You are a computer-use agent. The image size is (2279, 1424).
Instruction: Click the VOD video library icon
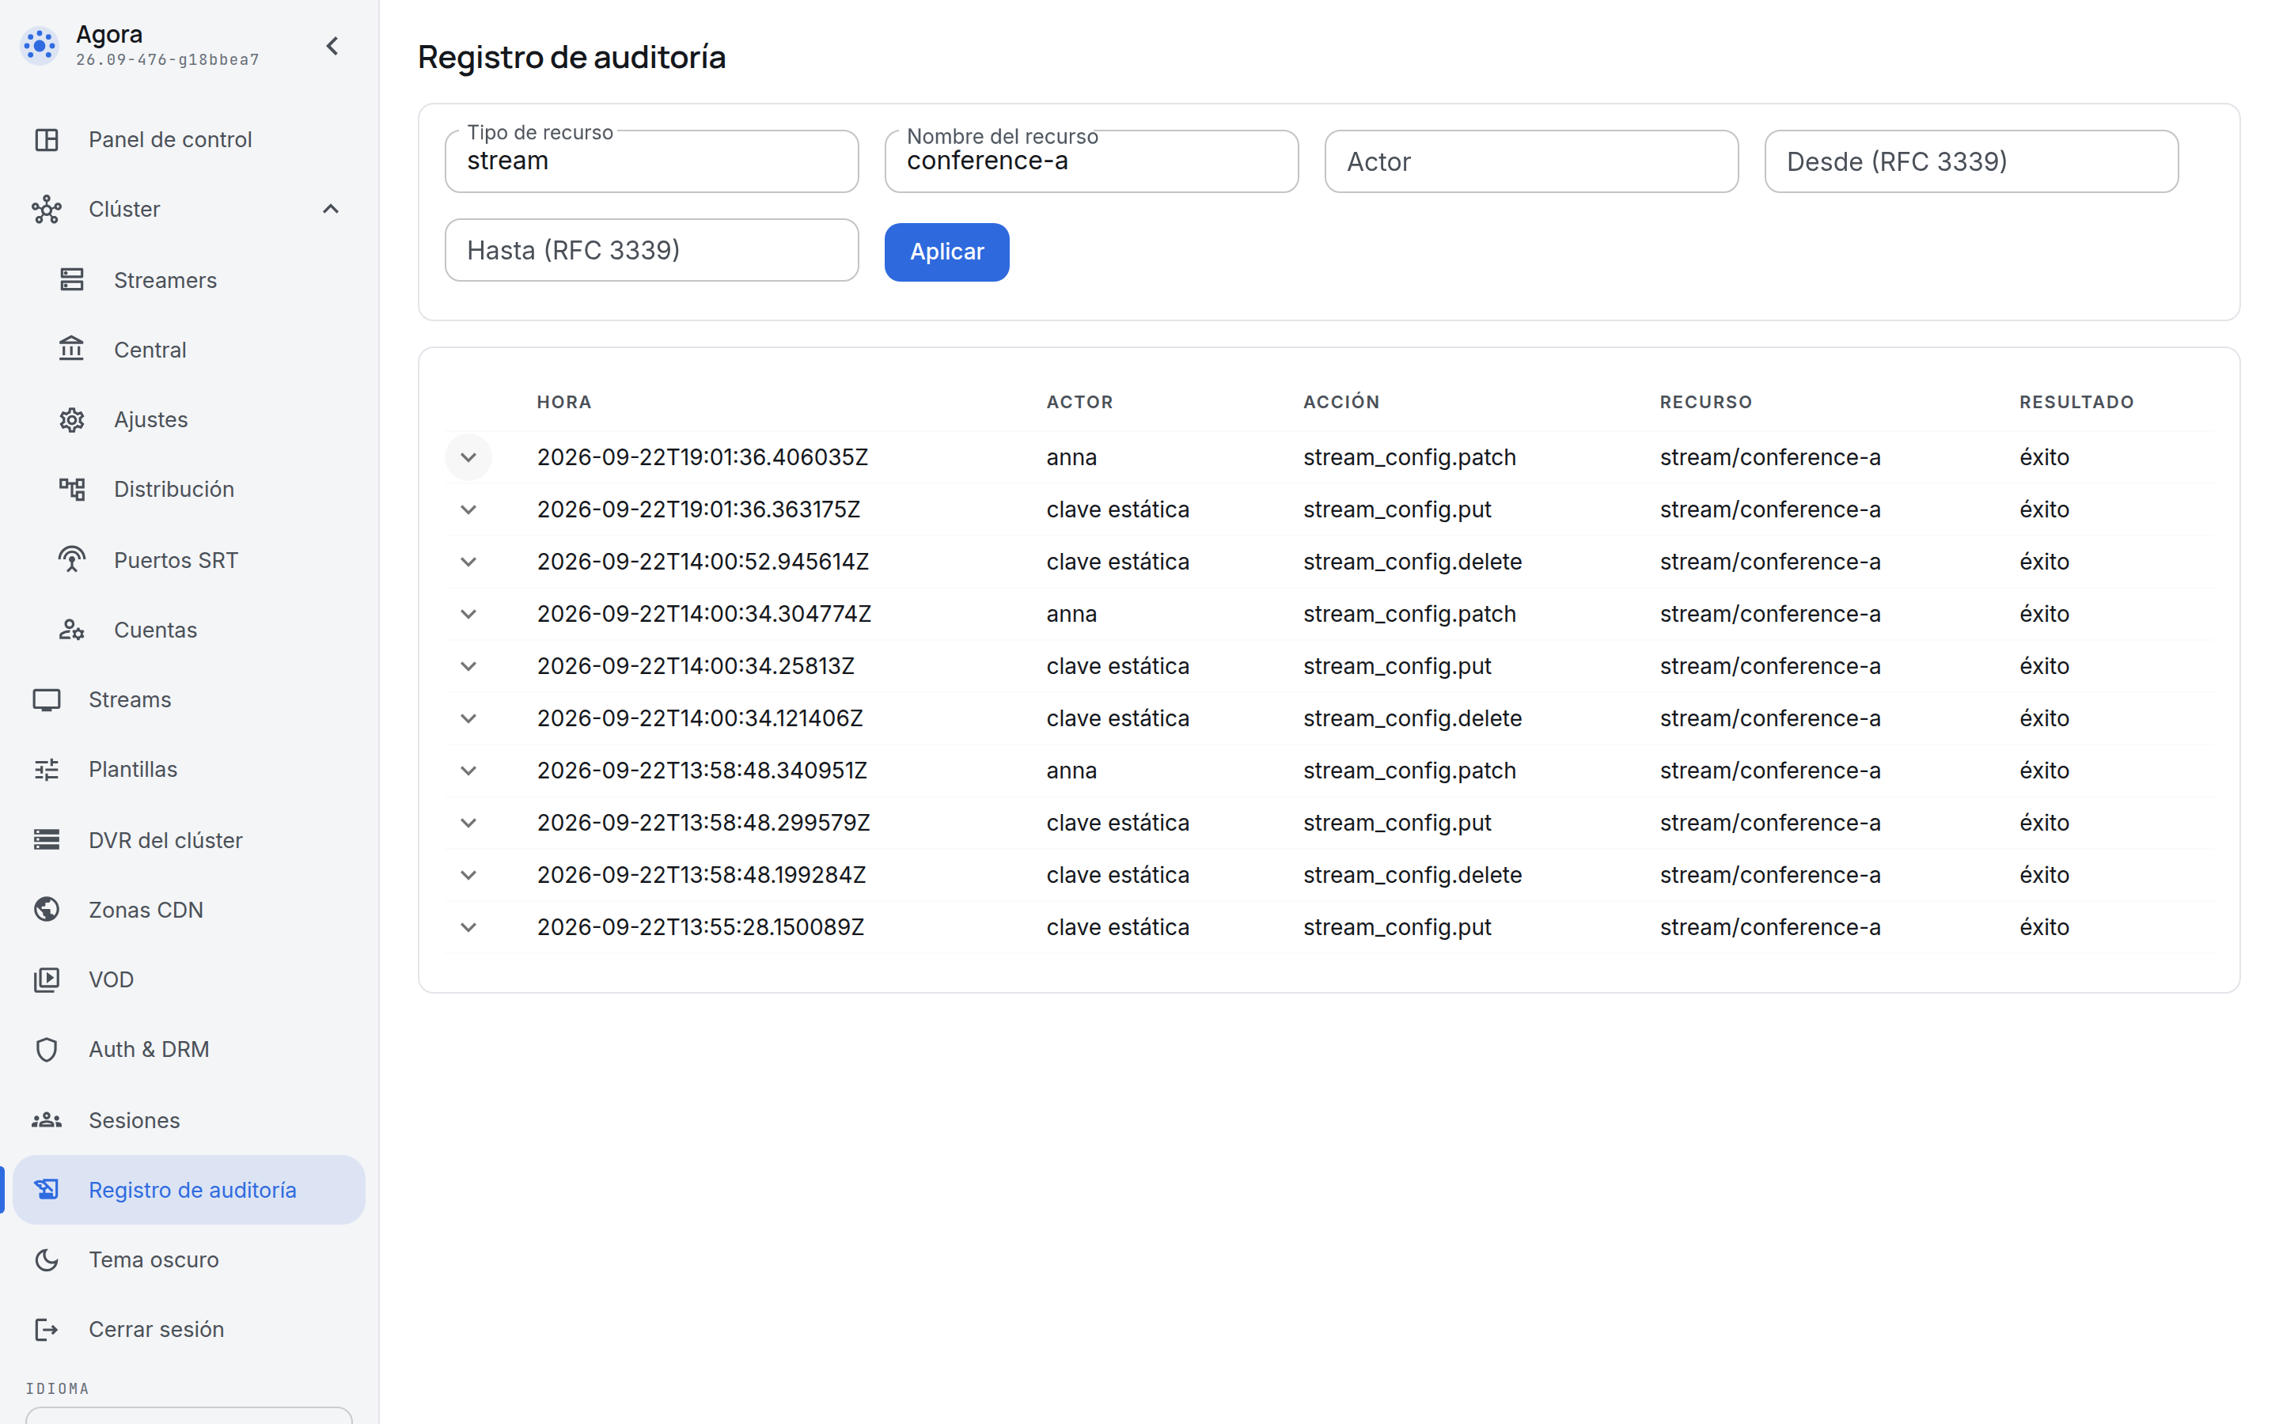pyautogui.click(x=46, y=979)
